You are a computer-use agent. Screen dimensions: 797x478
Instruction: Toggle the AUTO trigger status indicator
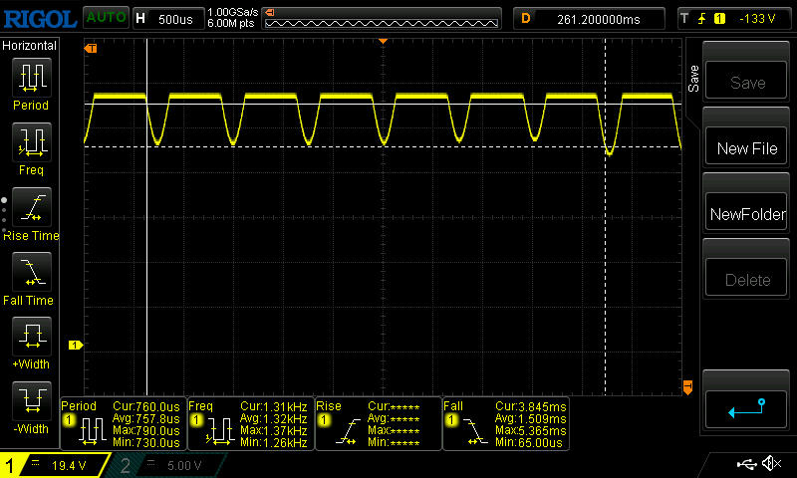[105, 18]
